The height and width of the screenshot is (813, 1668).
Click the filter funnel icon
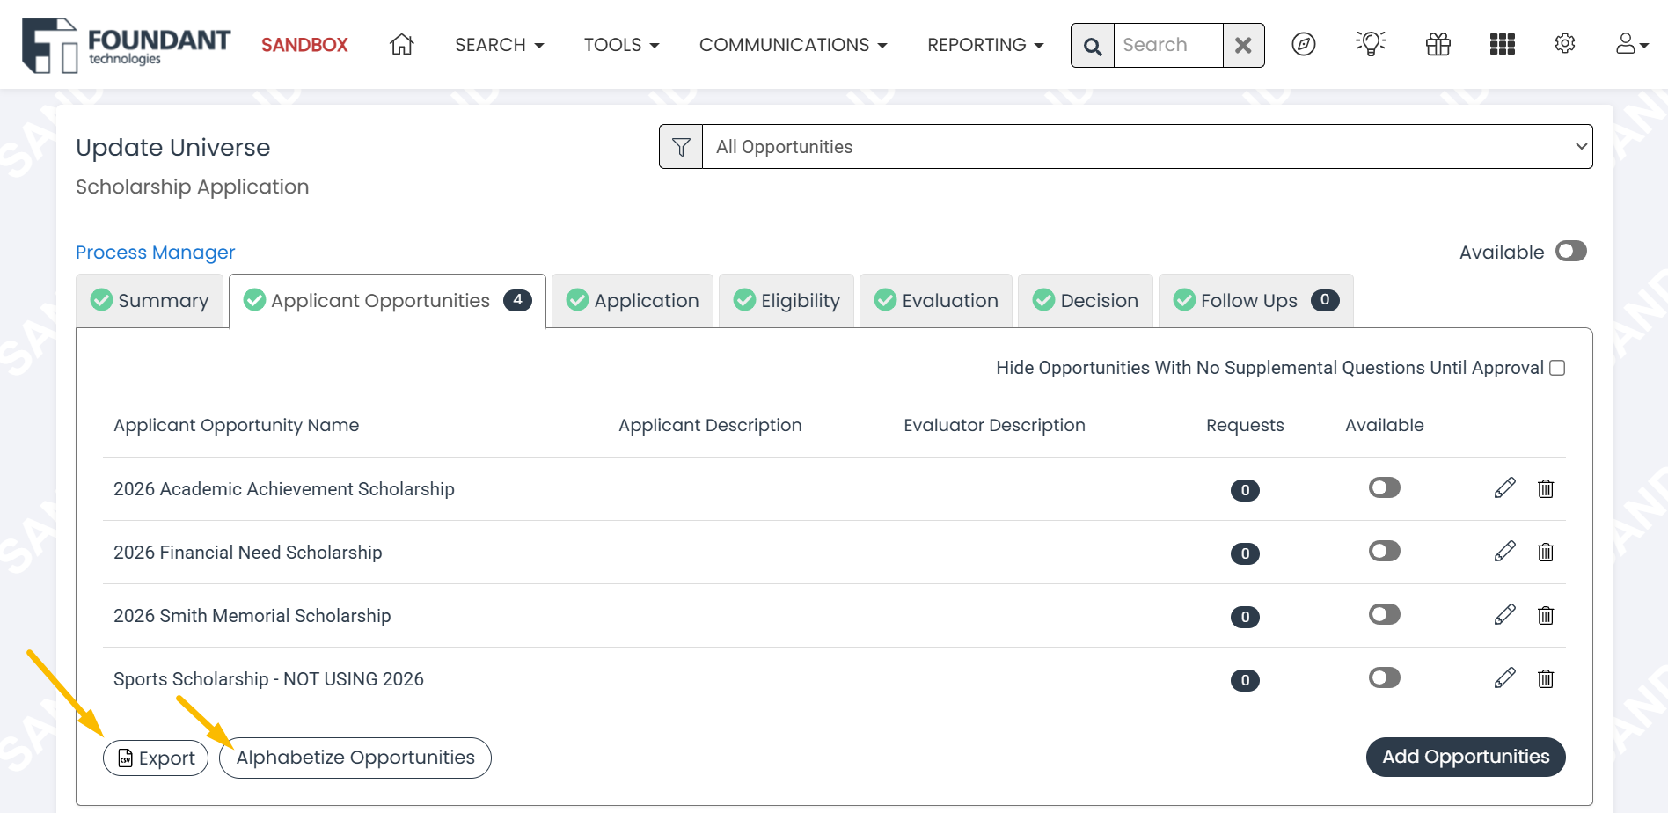681,147
